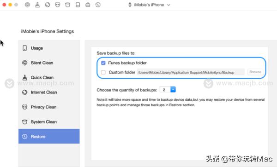Click the red close window button
The height and width of the screenshot is (167, 277).
click(4, 5)
